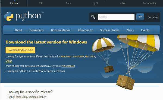Switch to the PSF top tab
The width and height of the screenshot is (163, 100).
(x=41, y=3)
